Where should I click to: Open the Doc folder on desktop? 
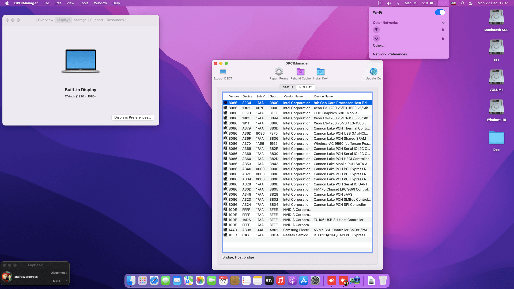[496, 138]
